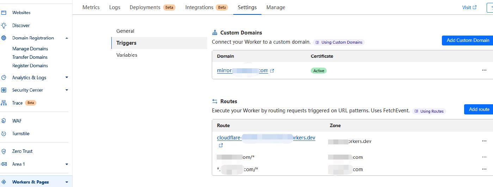Collapse the Domain Registration section
The width and height of the screenshot is (493, 187).
(67, 38)
